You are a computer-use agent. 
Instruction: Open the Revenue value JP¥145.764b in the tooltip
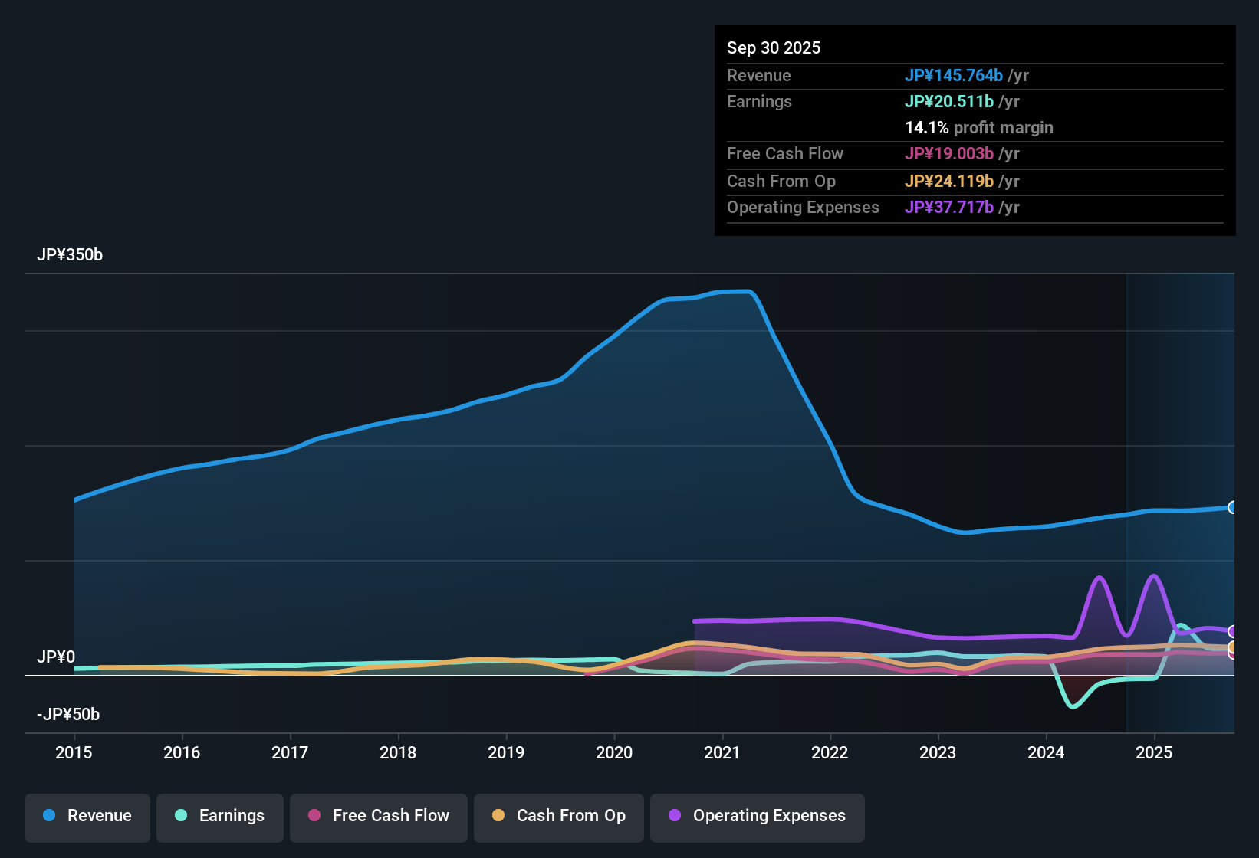955,76
